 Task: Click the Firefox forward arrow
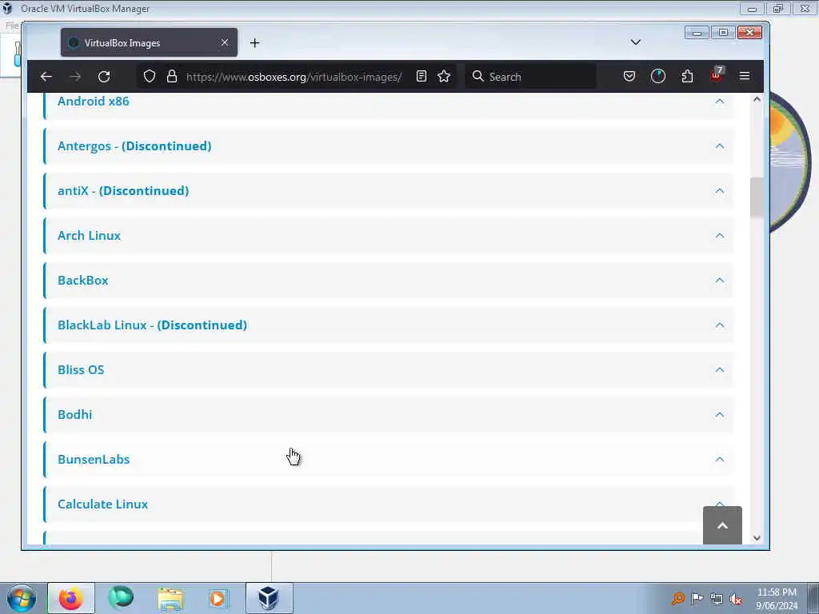(75, 77)
